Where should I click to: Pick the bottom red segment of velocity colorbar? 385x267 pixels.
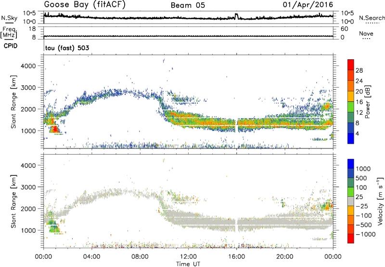351,239
